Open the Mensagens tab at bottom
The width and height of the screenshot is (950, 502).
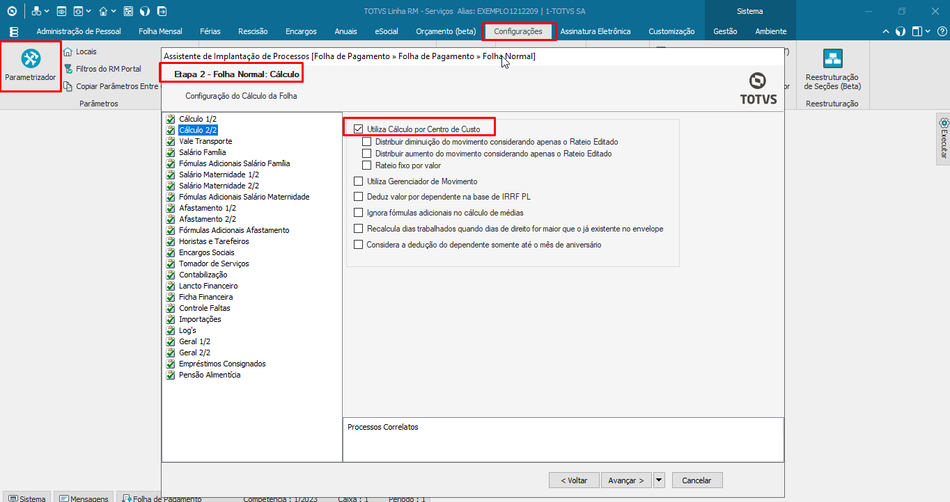(84, 498)
